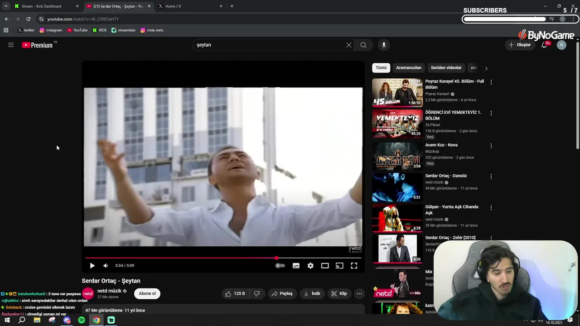Open options for Poyraz Karayel video
580x326 pixels.
(x=491, y=82)
